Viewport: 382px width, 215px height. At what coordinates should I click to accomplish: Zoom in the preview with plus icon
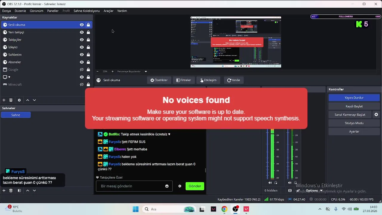click(113, 71)
